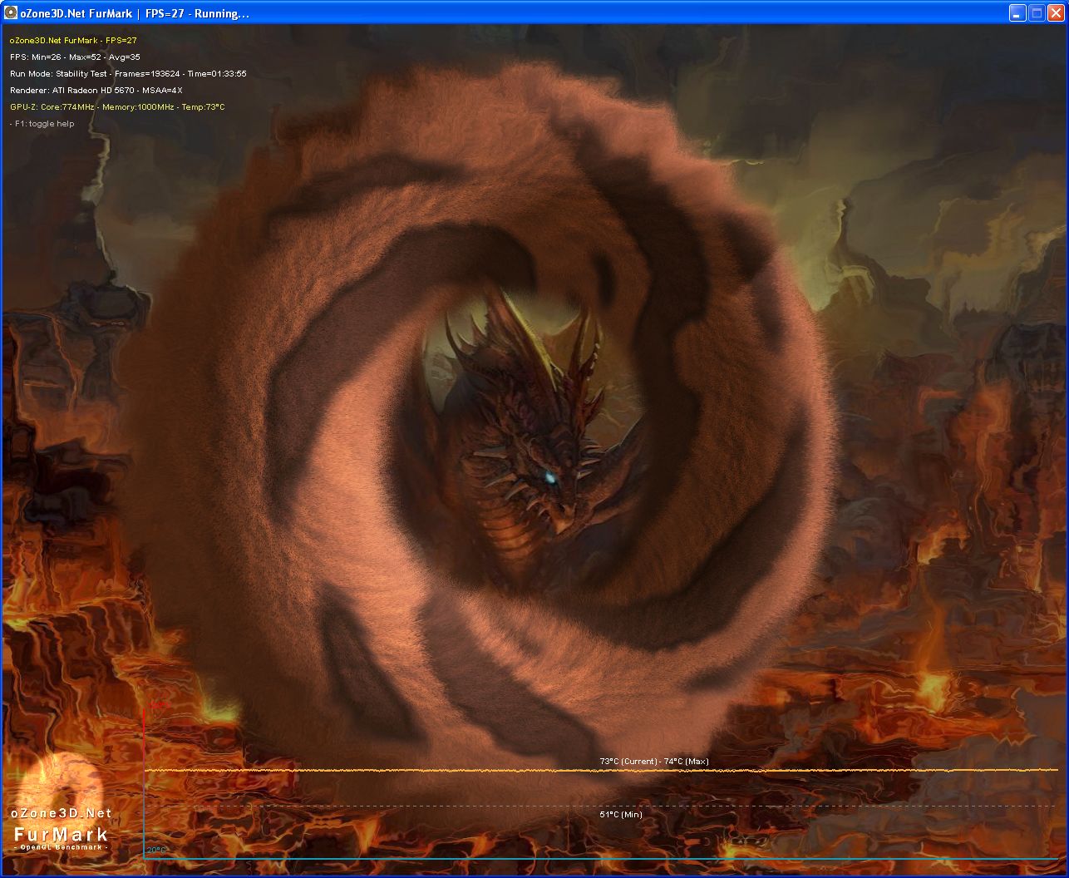This screenshot has height=878, width=1069.
Task: Click the window title 'oZone3D.Net FurMark | FPS=27 - Running...'
Action: click(x=134, y=14)
